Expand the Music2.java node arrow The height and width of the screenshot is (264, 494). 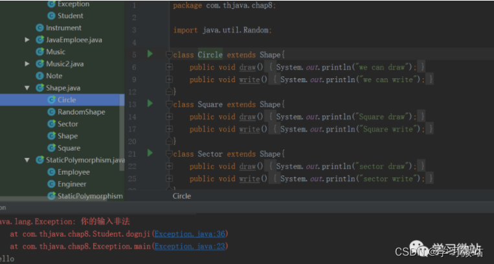(x=27, y=63)
